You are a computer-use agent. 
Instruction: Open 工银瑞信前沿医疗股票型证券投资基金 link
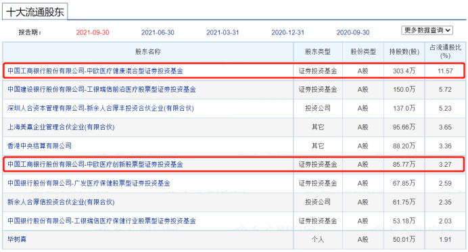[101, 89]
